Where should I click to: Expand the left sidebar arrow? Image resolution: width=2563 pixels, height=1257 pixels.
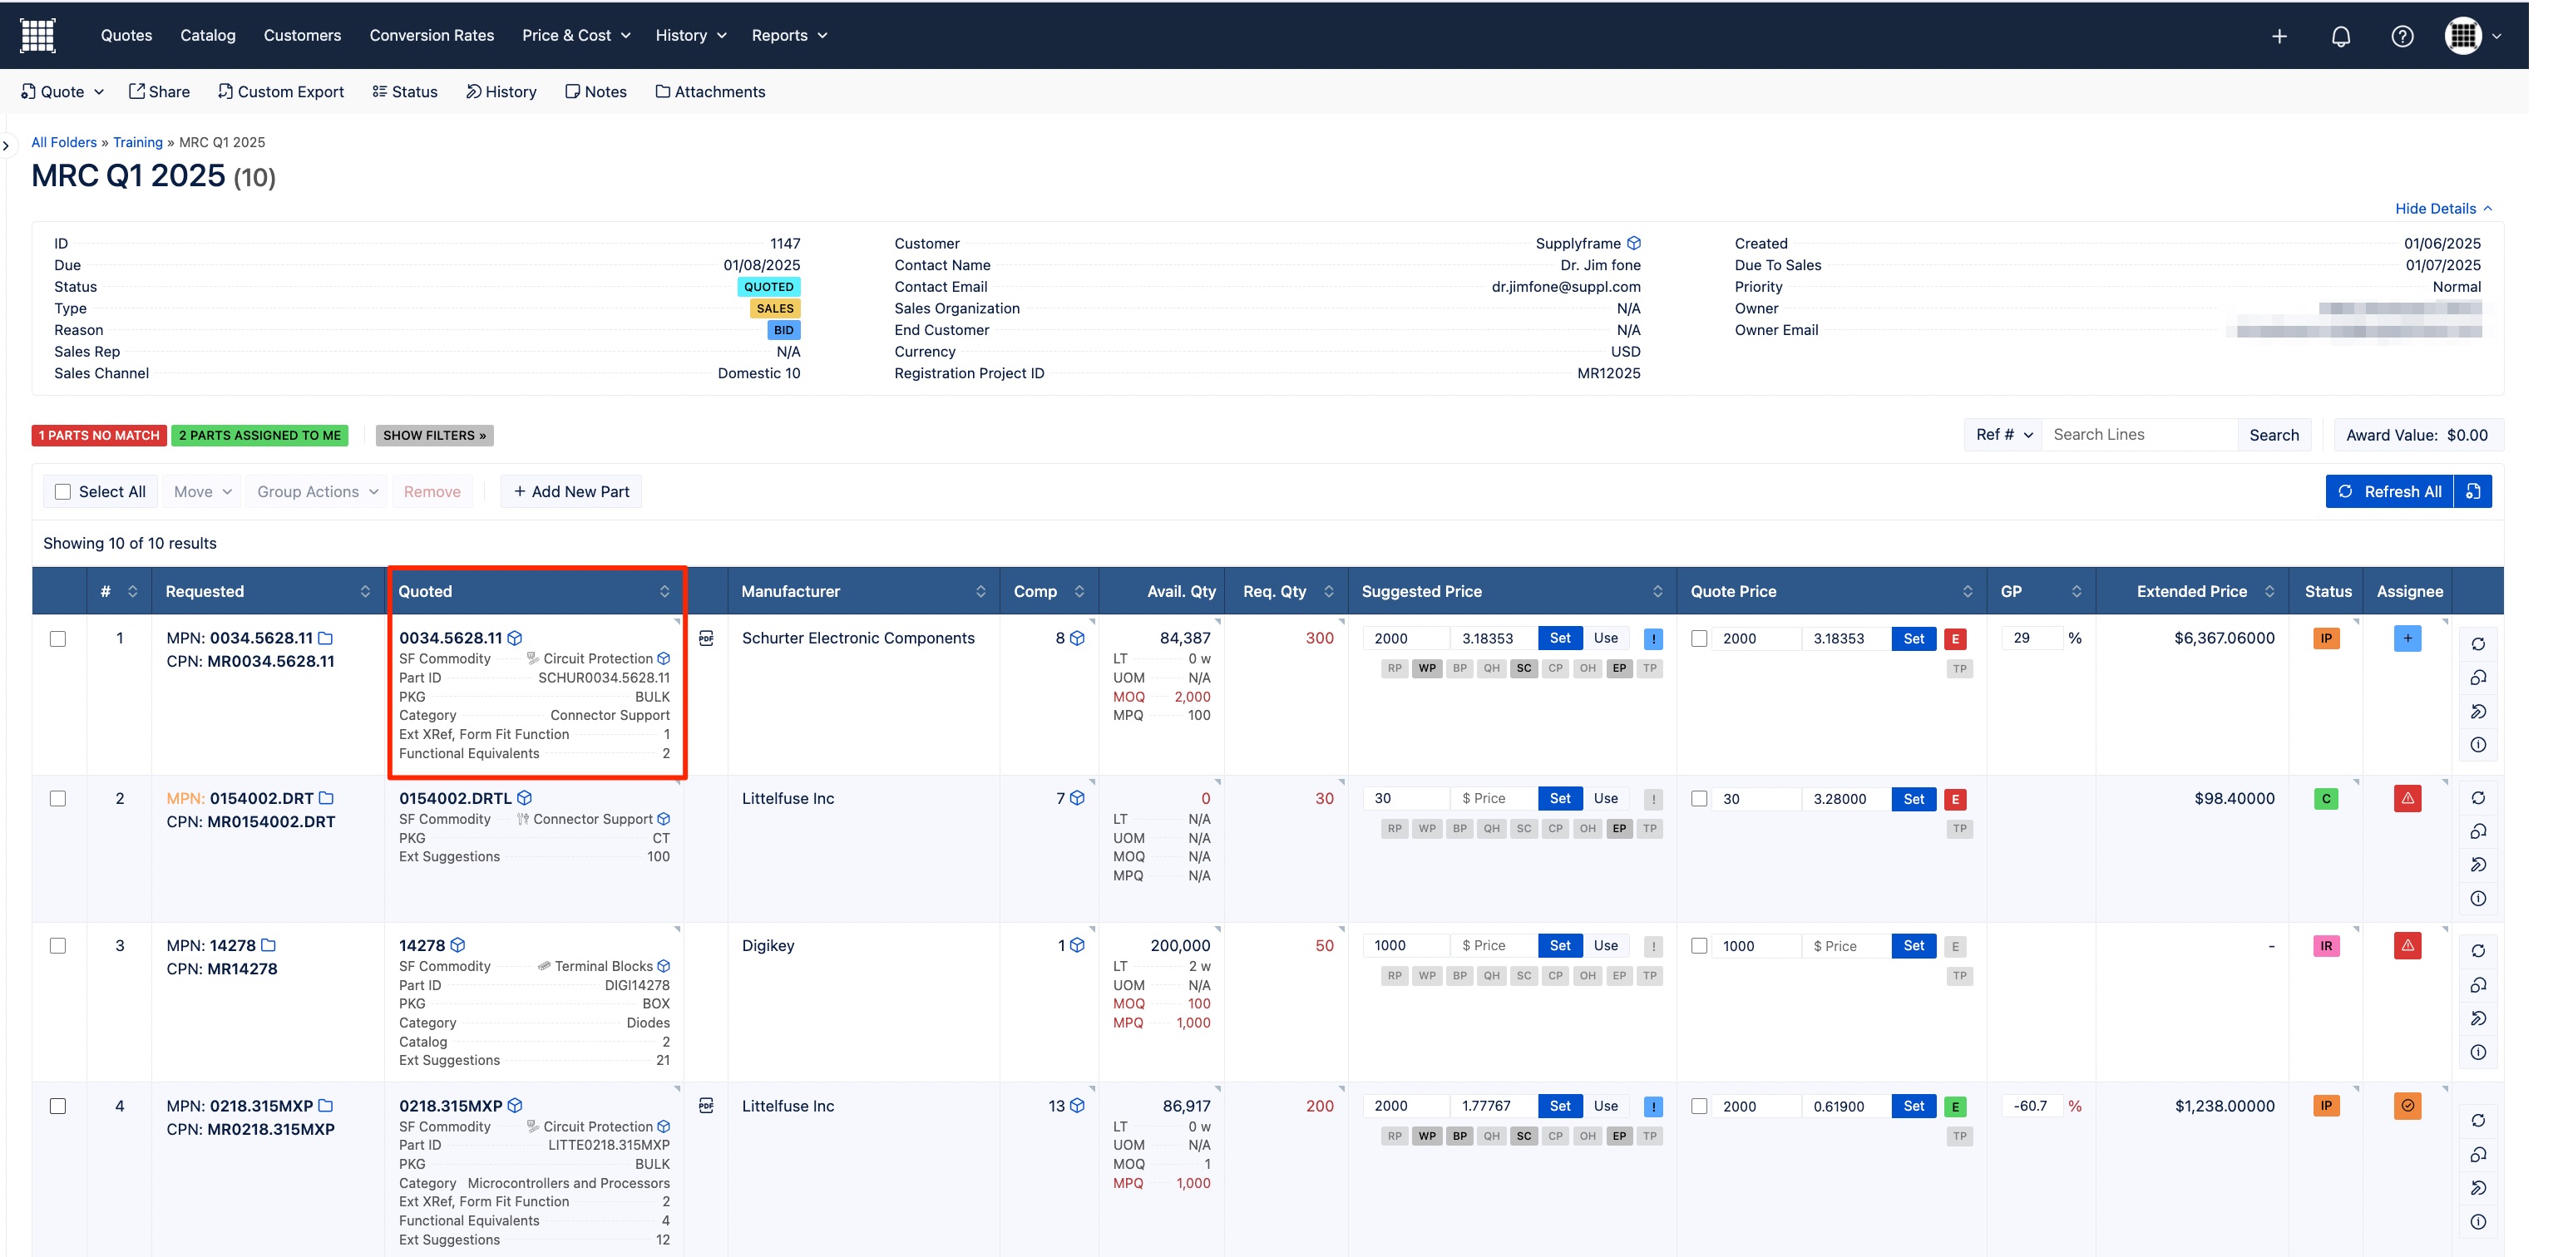click(6, 146)
